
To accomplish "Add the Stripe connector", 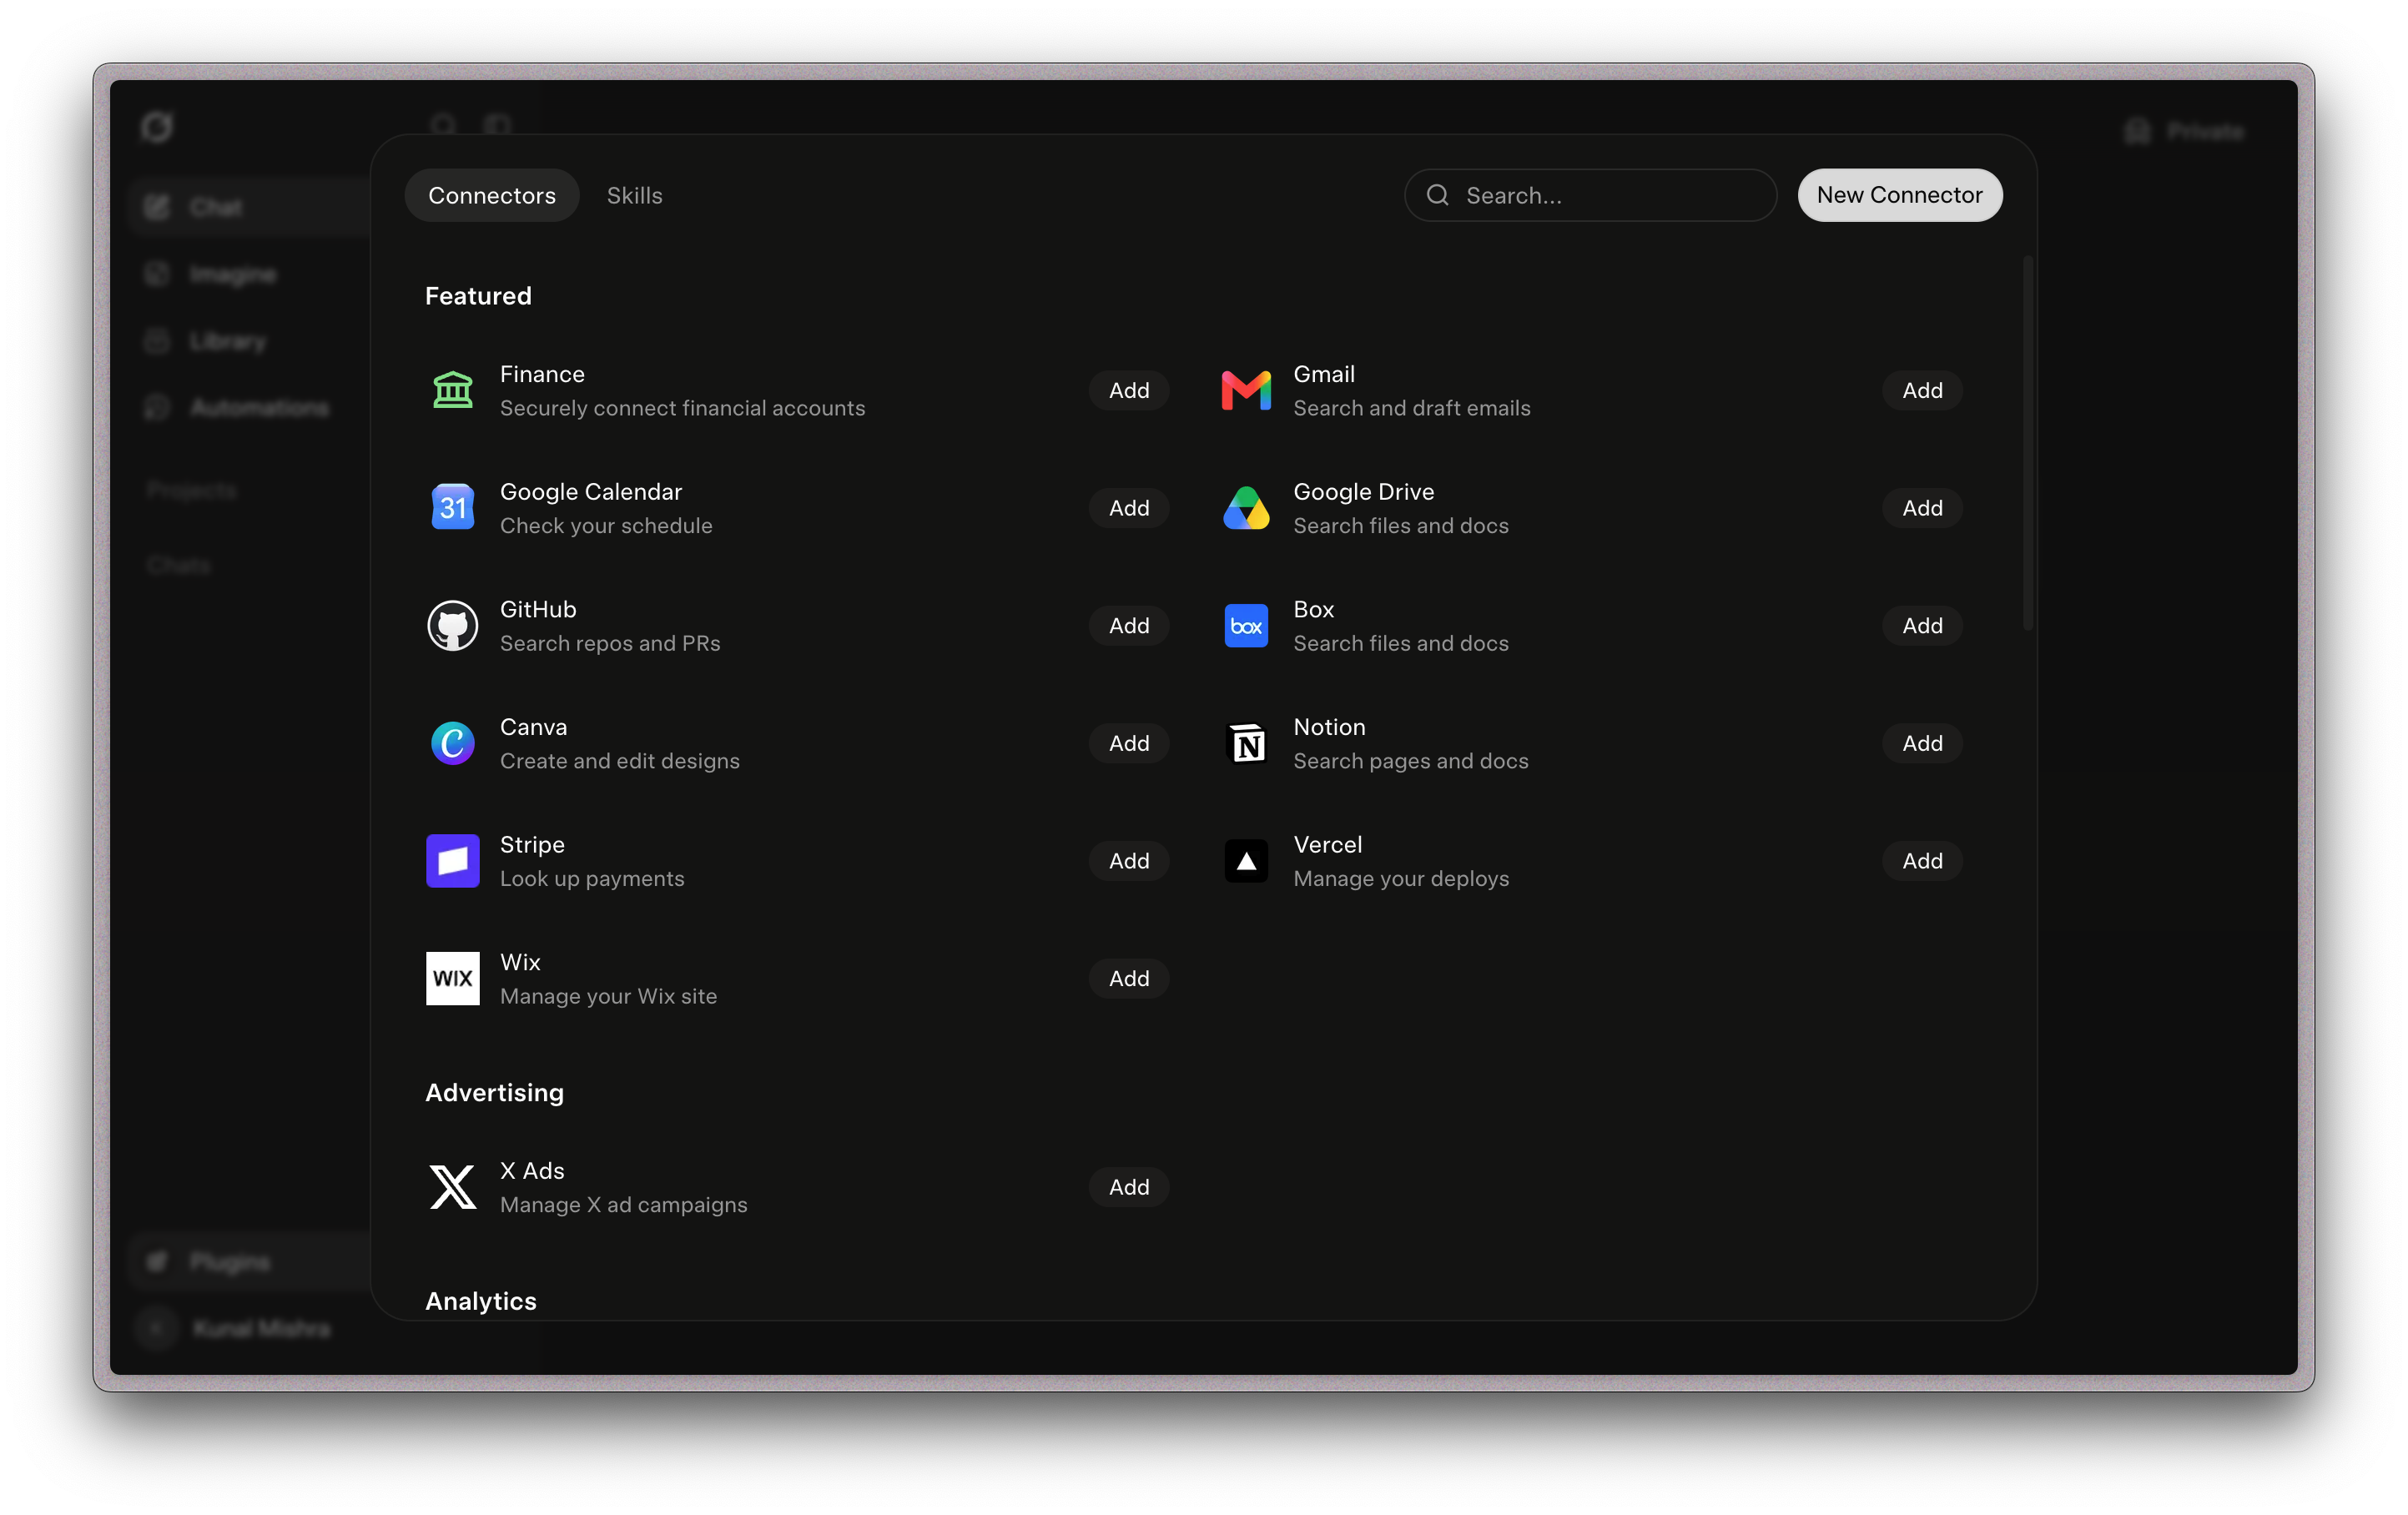I will [x=1129, y=861].
